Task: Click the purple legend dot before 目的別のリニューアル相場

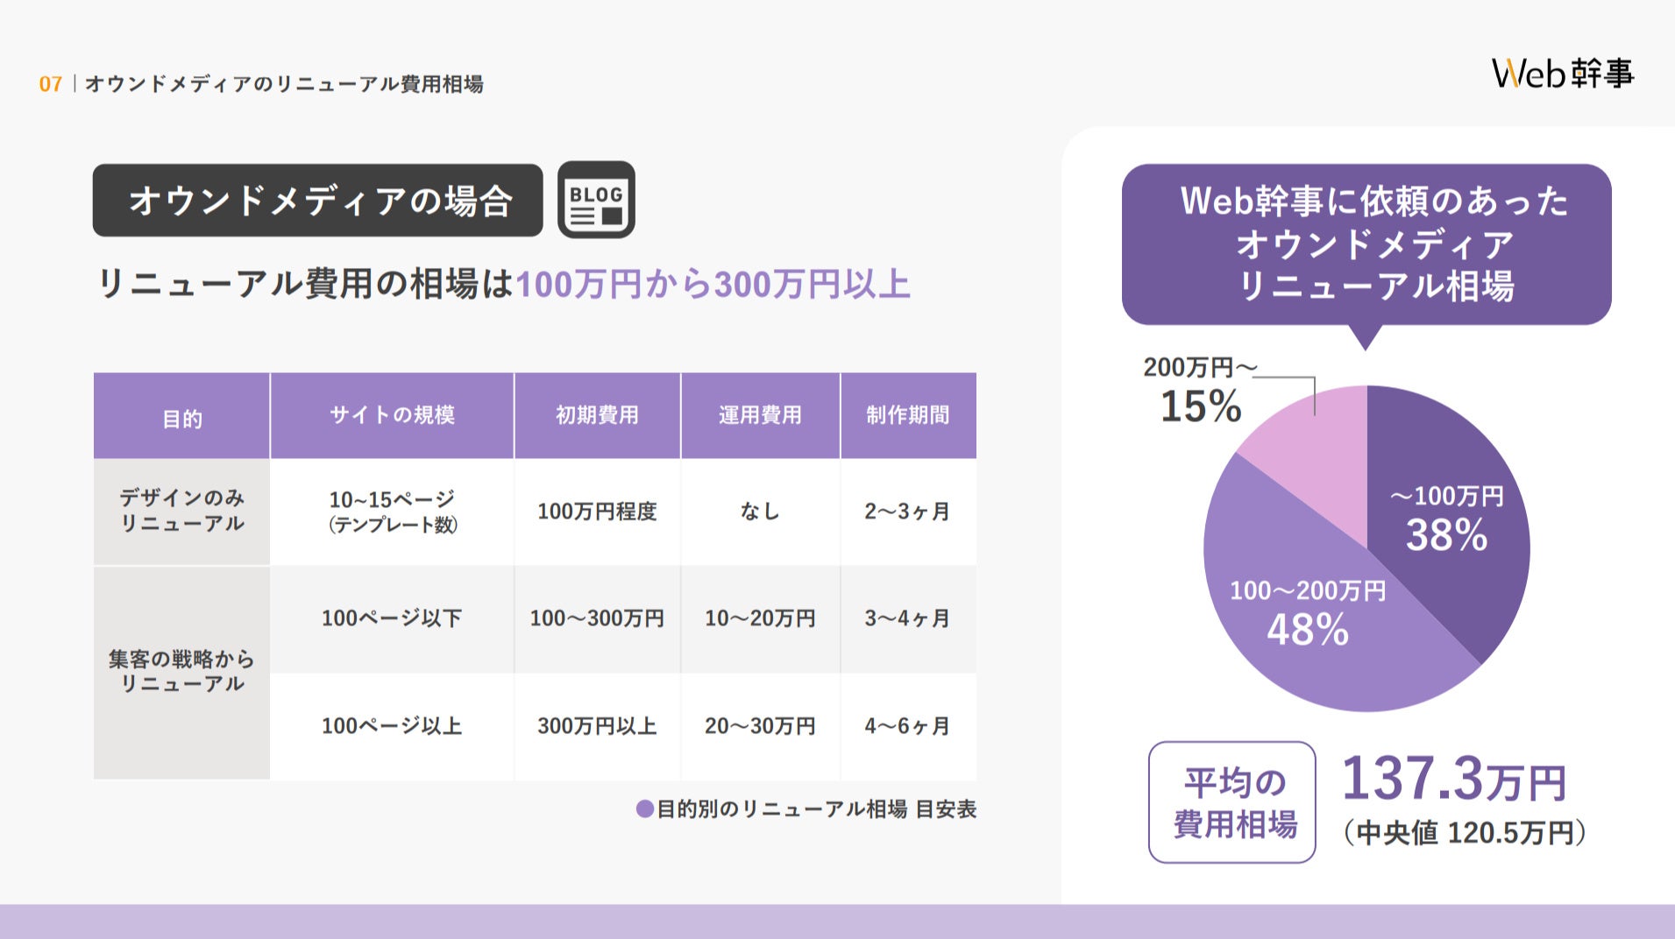Action: [644, 809]
